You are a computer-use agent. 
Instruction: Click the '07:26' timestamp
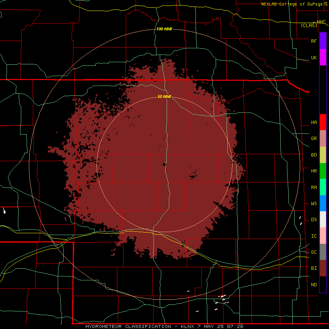point(235,326)
